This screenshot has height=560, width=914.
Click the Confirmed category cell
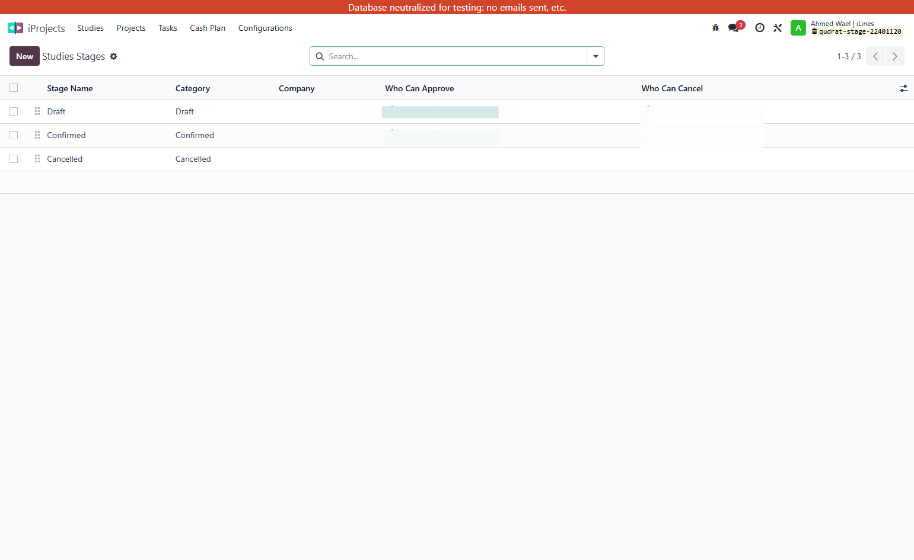click(x=195, y=135)
